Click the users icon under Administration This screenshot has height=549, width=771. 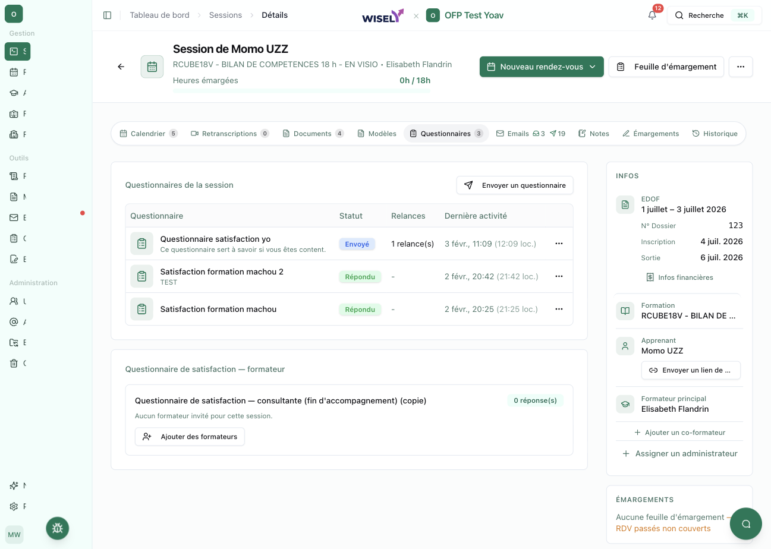tap(14, 301)
